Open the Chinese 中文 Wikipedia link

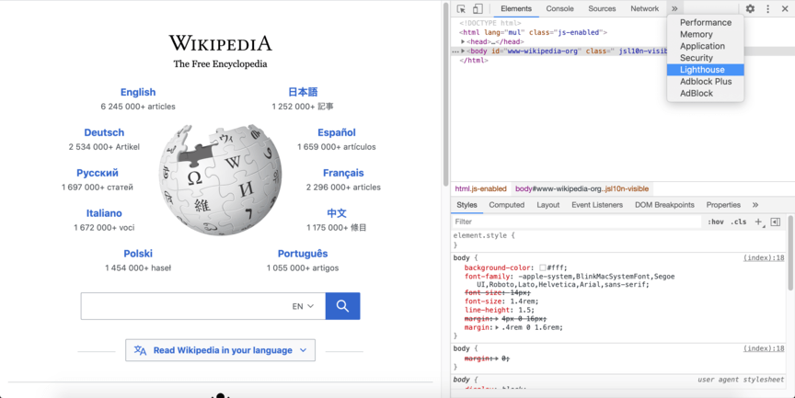[x=337, y=213]
